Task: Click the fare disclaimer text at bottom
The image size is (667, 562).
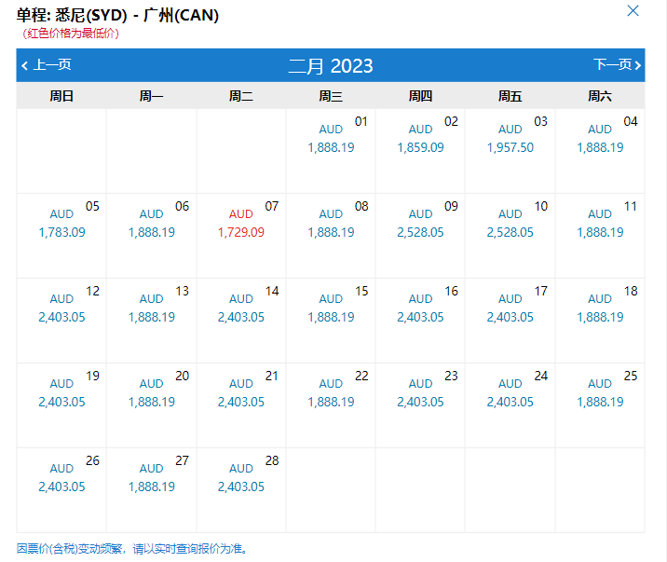Action: coord(132,549)
